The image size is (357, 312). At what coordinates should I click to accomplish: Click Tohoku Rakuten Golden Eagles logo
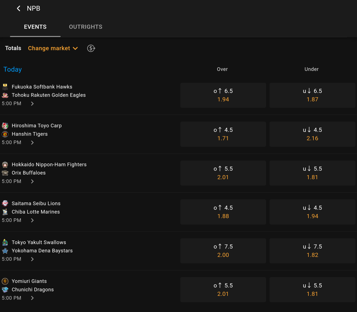tap(5, 95)
